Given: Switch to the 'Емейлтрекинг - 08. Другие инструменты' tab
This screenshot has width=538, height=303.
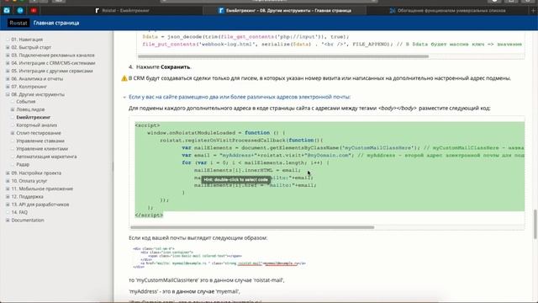Looking at the screenshot, I should tap(285, 11).
